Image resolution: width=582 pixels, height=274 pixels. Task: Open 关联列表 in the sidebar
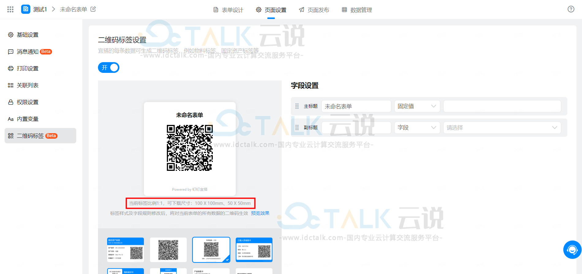point(40,85)
